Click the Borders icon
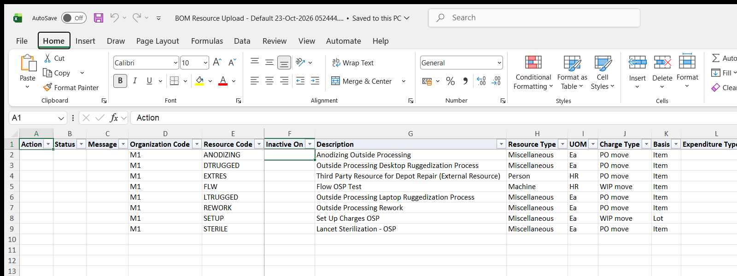737x276 pixels. pyautogui.click(x=174, y=81)
